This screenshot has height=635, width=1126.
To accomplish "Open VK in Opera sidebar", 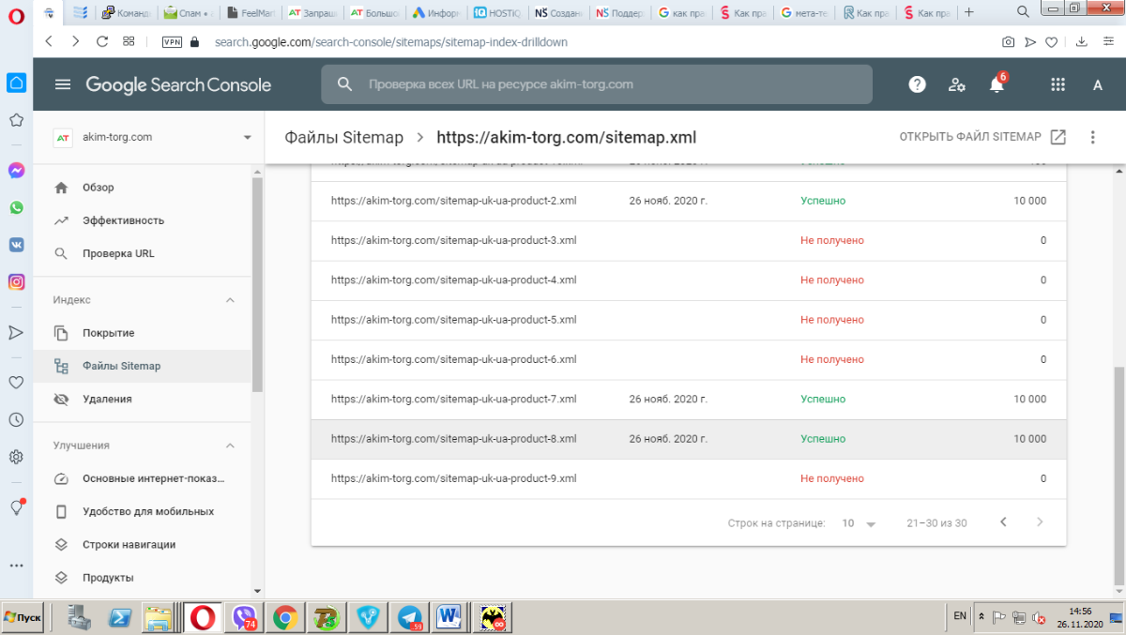I will pos(16,244).
